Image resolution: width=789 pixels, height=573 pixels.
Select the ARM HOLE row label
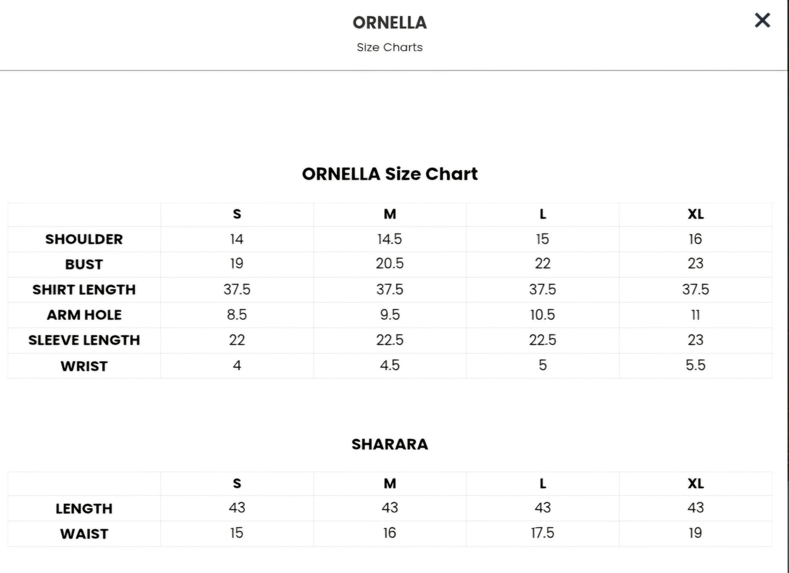pos(84,315)
